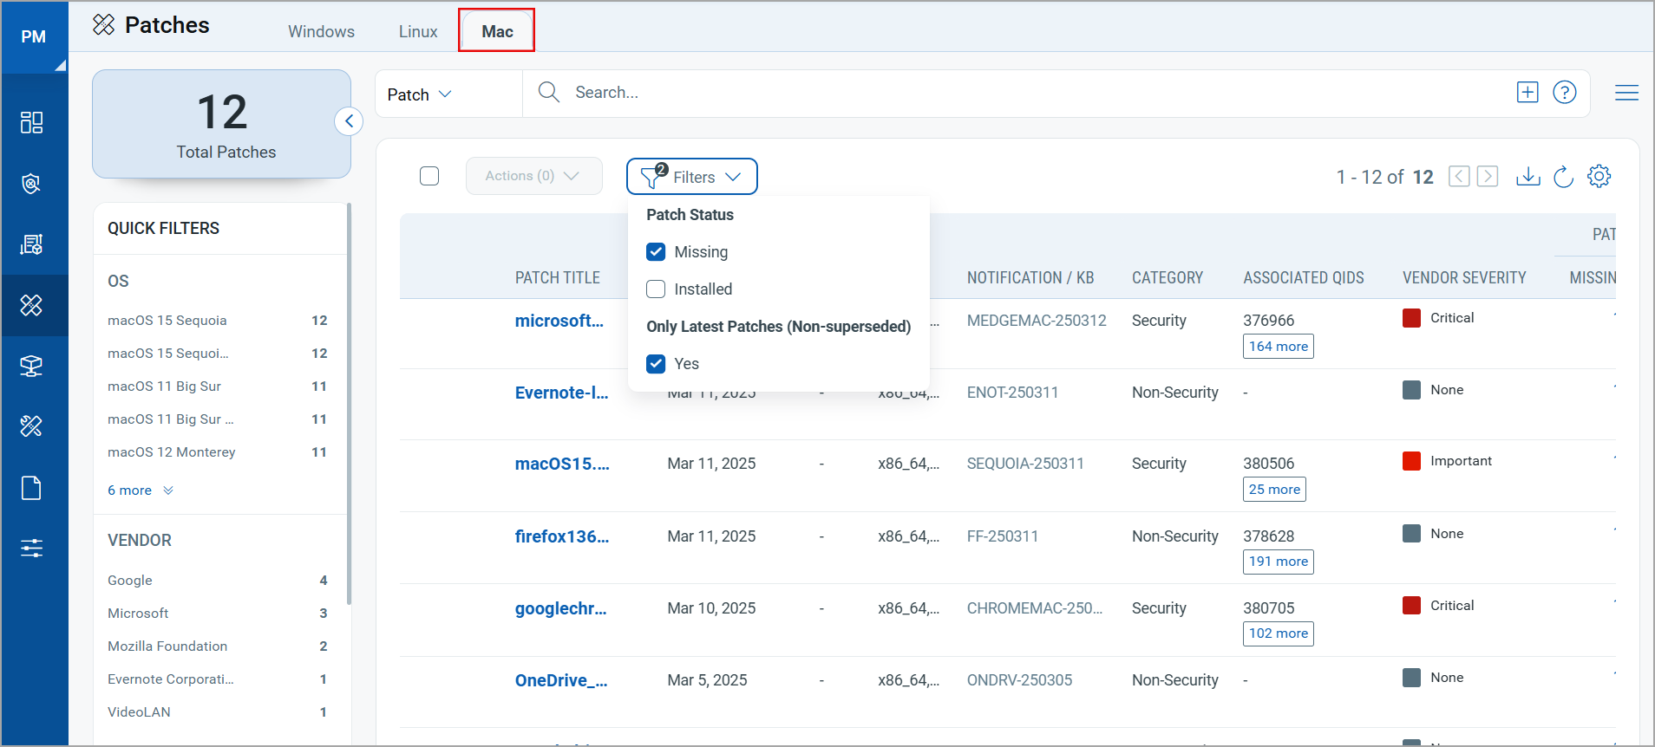Open the dashboard icon in left sidebar

tap(32, 122)
